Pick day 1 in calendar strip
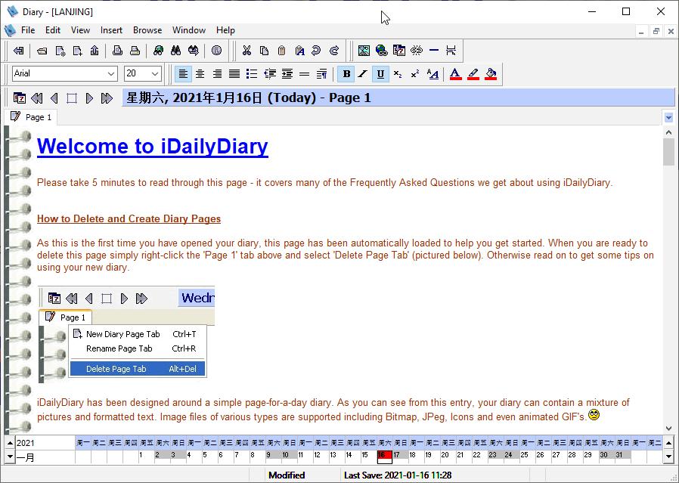 click(x=146, y=455)
